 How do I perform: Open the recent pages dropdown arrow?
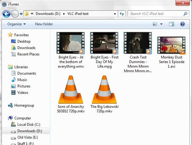click(21, 14)
